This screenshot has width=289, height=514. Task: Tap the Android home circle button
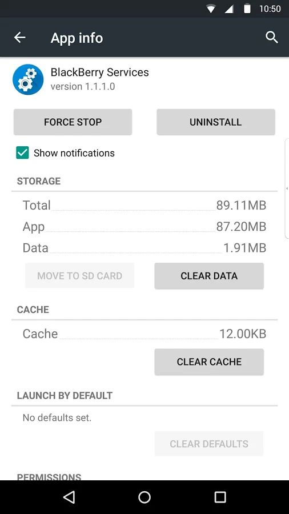(x=144, y=497)
